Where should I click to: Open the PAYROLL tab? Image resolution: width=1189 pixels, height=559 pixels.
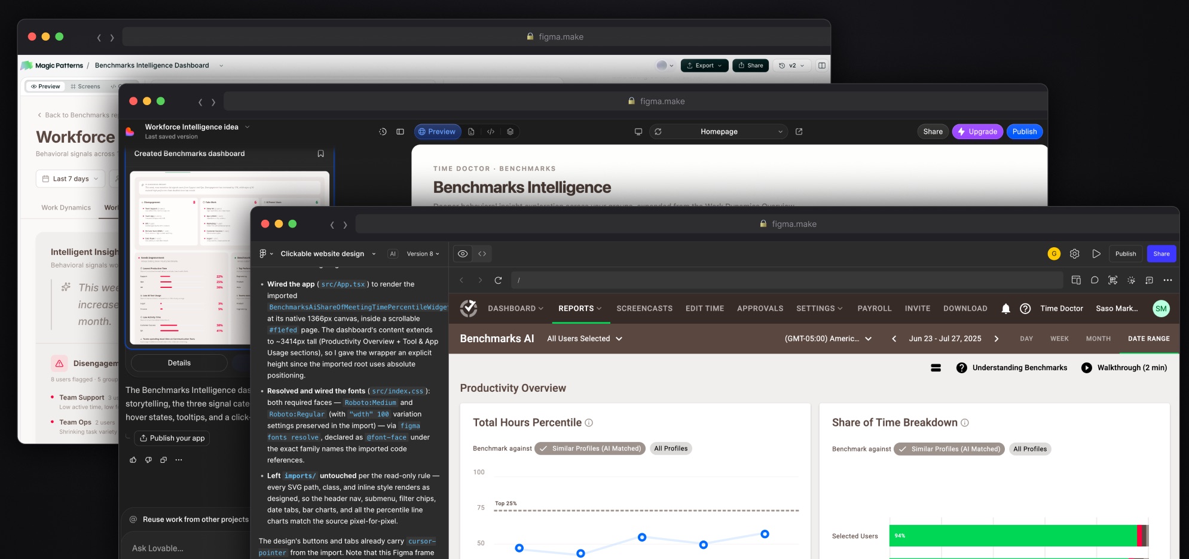874,309
